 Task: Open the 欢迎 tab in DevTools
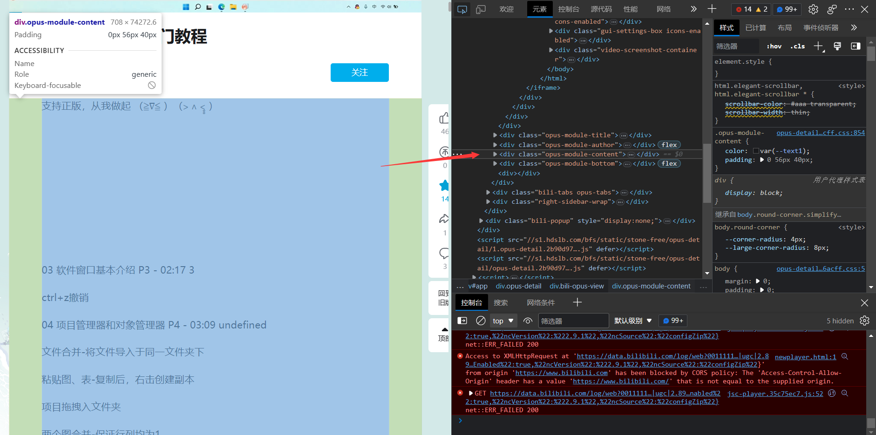[506, 9]
